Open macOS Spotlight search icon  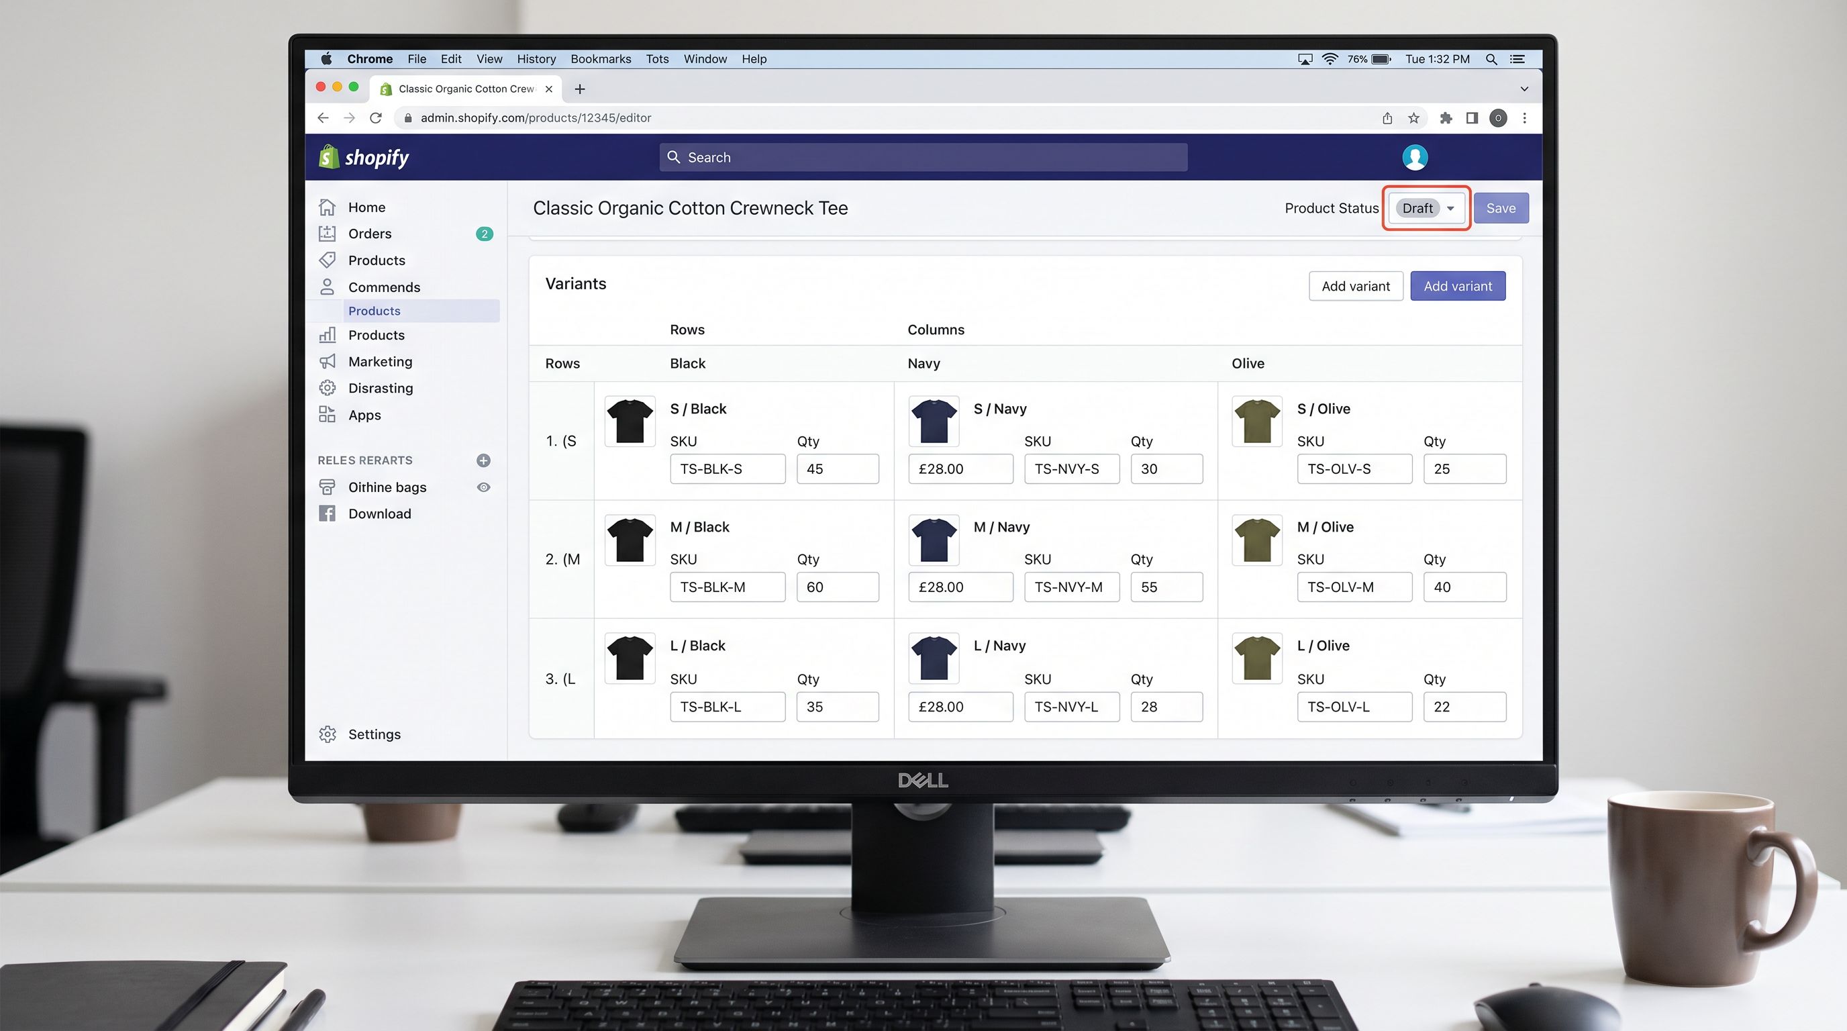tap(1491, 59)
